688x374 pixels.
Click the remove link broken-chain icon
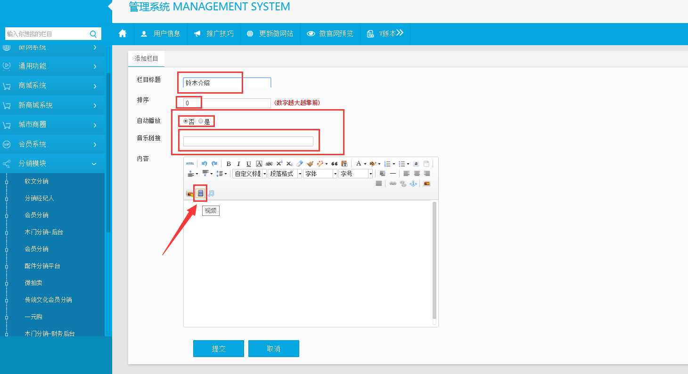coord(403,183)
